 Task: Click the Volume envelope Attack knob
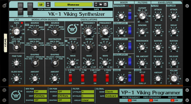pos(174,16)
